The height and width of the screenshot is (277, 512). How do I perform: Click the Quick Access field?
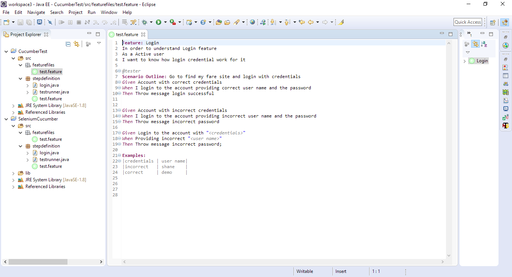[x=467, y=22]
